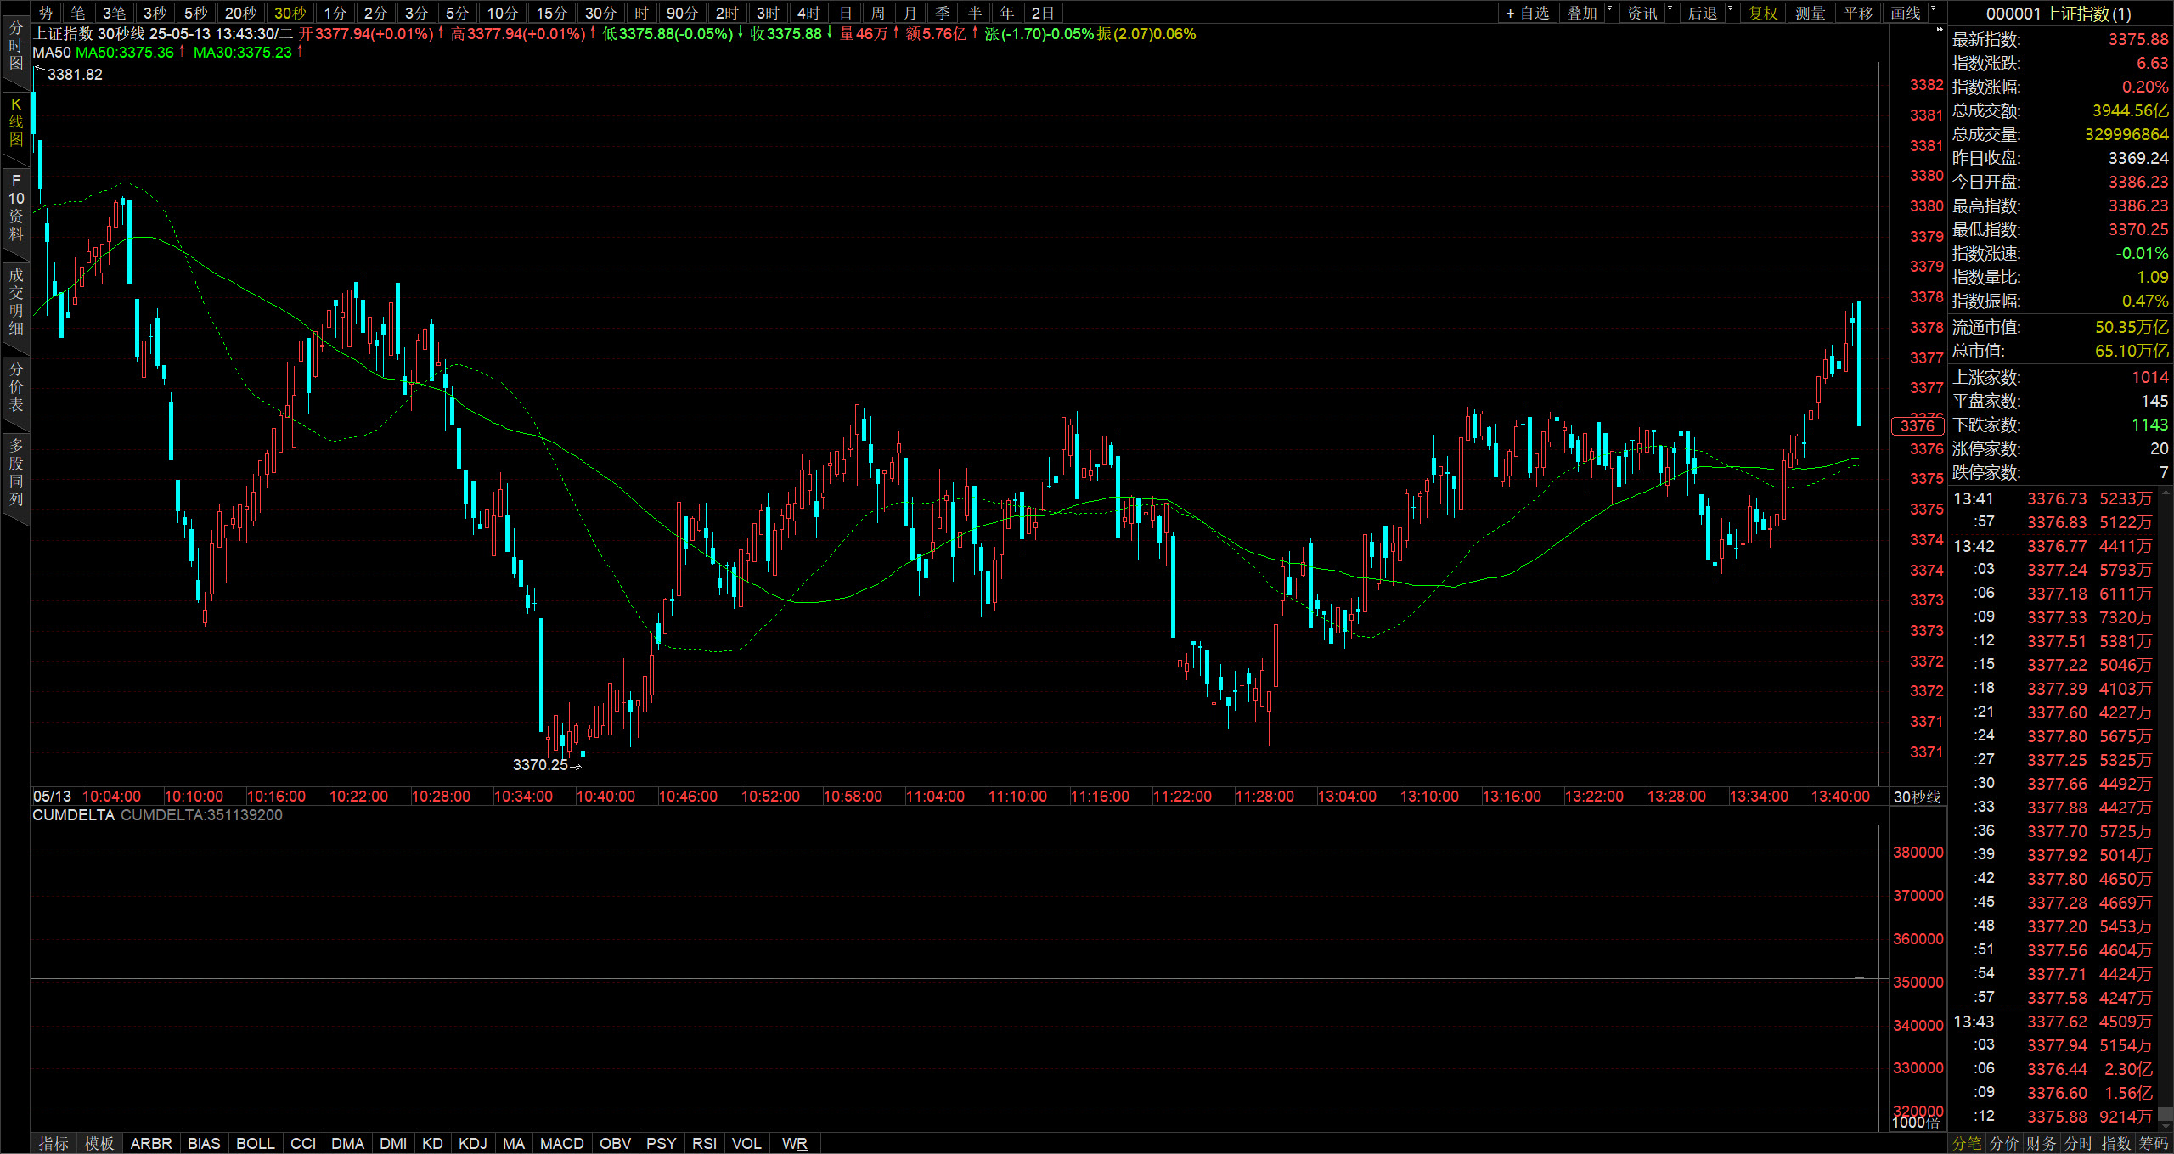Image resolution: width=2174 pixels, height=1154 pixels.
Task: Open the 筹码 tab in right panel
Action: pyautogui.click(x=2154, y=1143)
